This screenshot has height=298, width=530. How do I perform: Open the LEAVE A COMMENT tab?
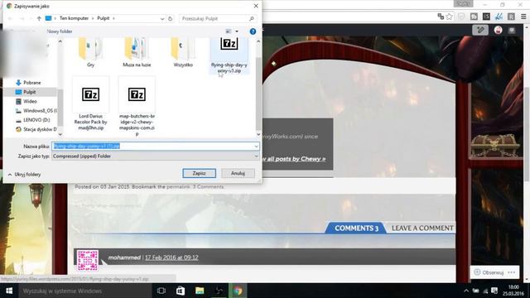coord(422,228)
